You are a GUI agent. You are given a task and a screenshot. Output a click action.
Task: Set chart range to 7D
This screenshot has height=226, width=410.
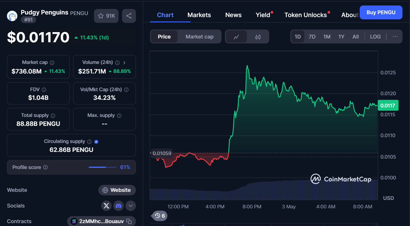coord(312,36)
